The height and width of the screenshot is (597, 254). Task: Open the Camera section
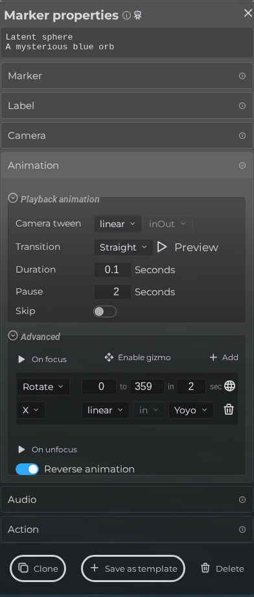coord(127,136)
